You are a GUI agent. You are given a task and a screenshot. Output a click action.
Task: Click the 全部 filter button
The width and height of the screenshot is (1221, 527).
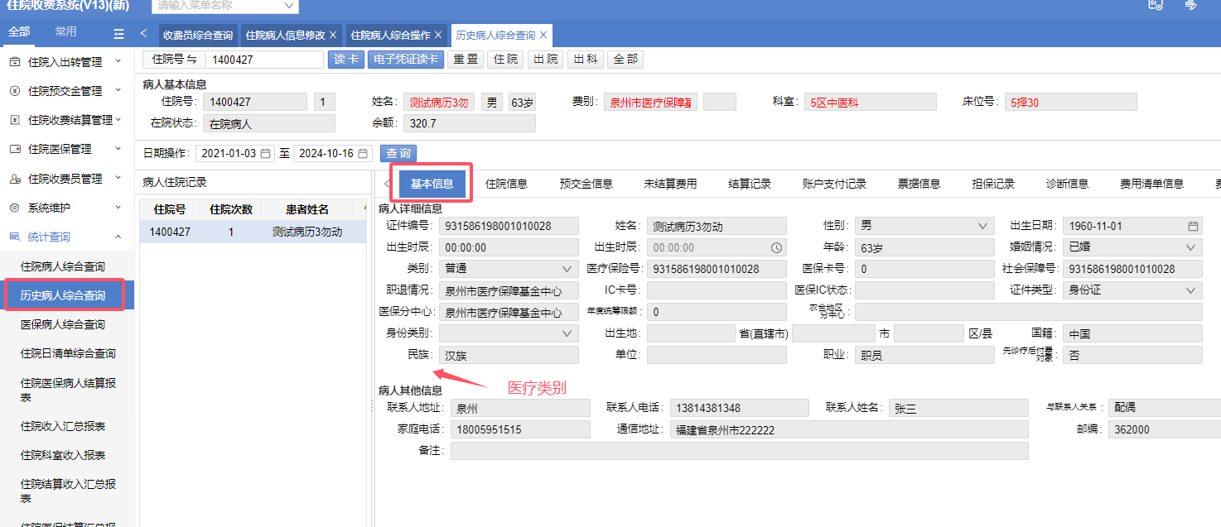tap(625, 60)
